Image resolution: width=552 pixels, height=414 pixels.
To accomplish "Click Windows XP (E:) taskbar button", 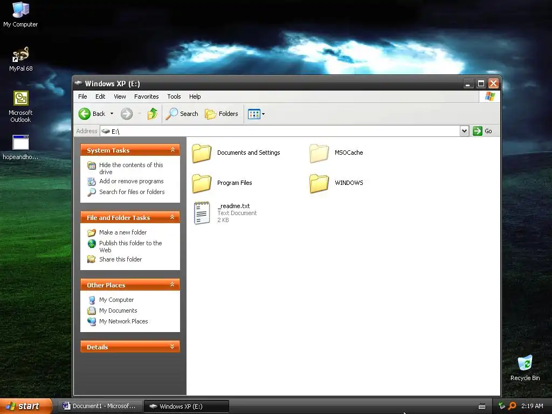I will 187,406.
